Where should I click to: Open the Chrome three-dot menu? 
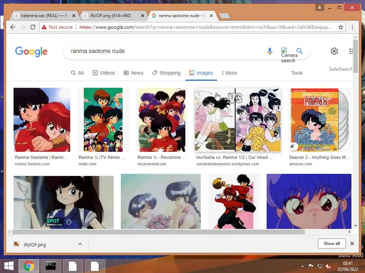(352, 27)
